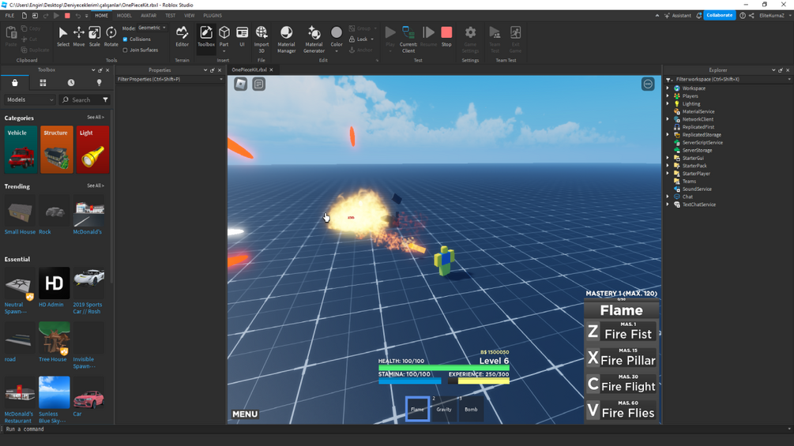Open the Mode Geometric dropdown
Viewport: 794px width, 446px height.
(x=152, y=28)
